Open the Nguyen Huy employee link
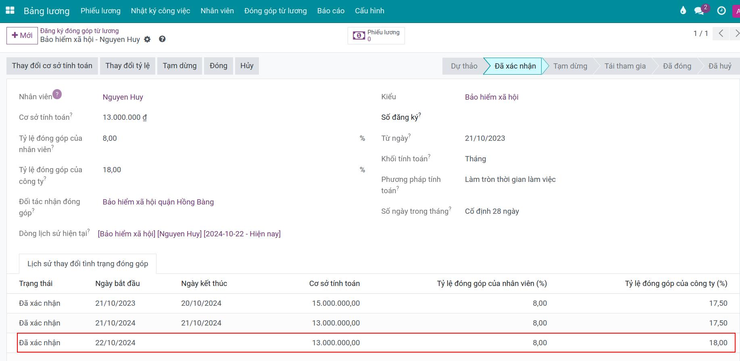 tap(123, 97)
